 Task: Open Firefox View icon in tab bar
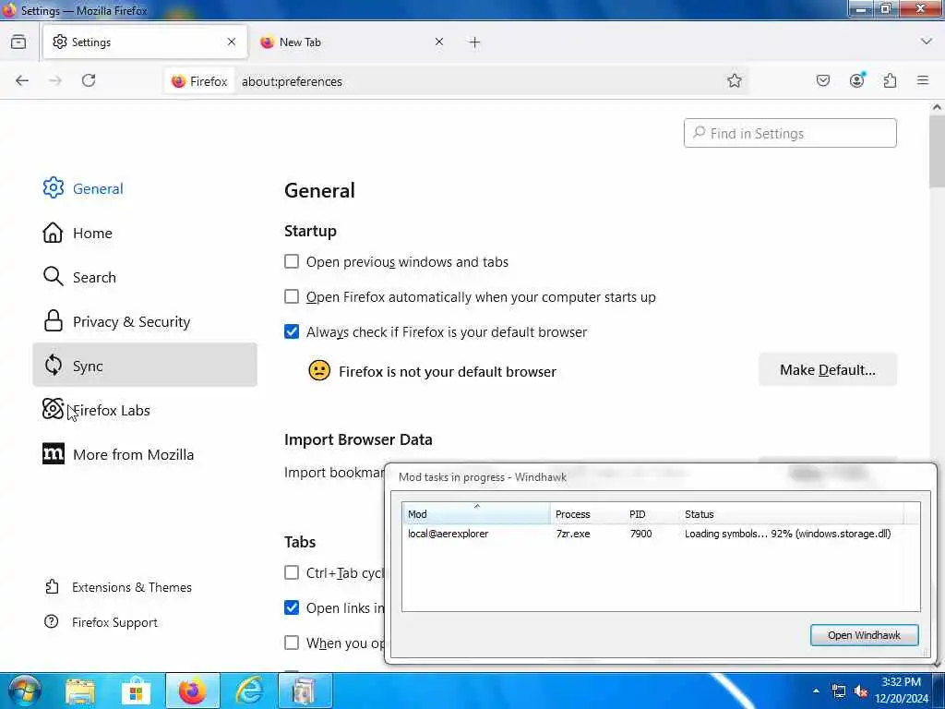click(18, 42)
